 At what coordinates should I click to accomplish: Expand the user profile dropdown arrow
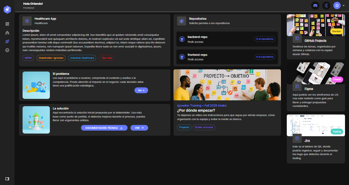point(344,5)
